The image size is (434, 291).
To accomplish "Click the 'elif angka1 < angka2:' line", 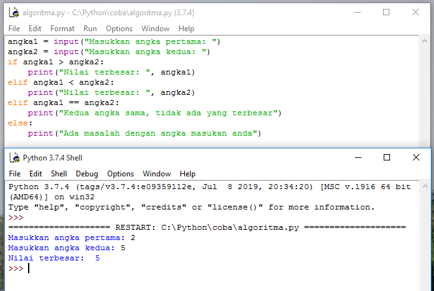I will pyautogui.click(x=61, y=82).
